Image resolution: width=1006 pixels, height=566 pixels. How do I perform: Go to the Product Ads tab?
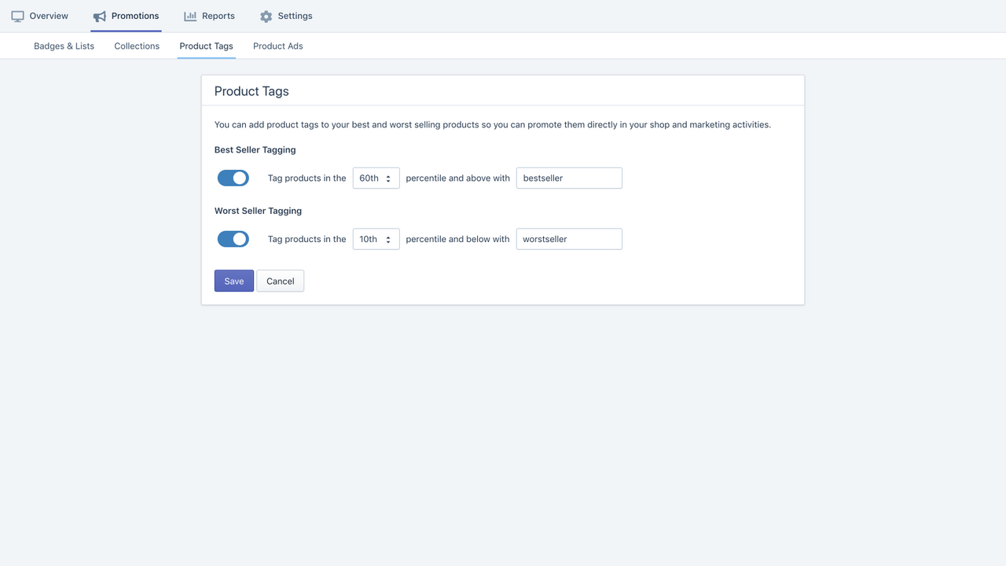(x=278, y=46)
